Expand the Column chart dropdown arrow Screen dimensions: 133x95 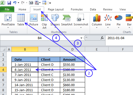coord(97,28)
